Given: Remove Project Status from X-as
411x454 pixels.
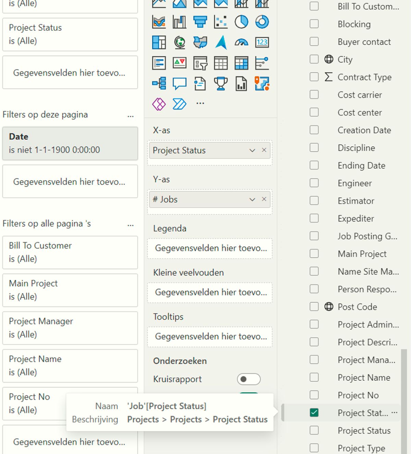Looking at the screenshot, I should [x=264, y=150].
